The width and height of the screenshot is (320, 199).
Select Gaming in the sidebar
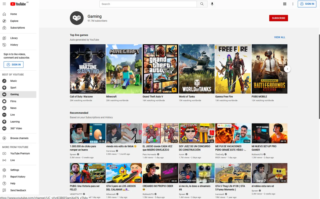tap(18, 94)
